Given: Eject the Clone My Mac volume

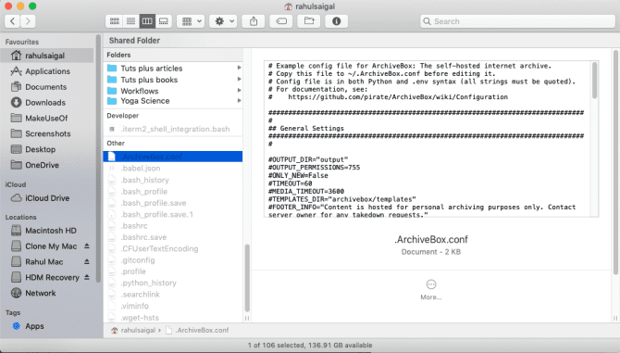Looking at the screenshot, I should click(87, 246).
